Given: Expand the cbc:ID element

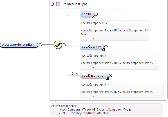Looking at the screenshot, I should (x=96, y=14).
